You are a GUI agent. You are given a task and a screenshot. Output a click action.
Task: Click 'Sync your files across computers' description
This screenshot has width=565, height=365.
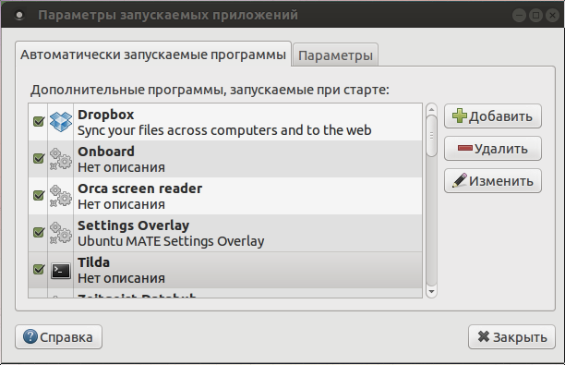click(x=224, y=130)
